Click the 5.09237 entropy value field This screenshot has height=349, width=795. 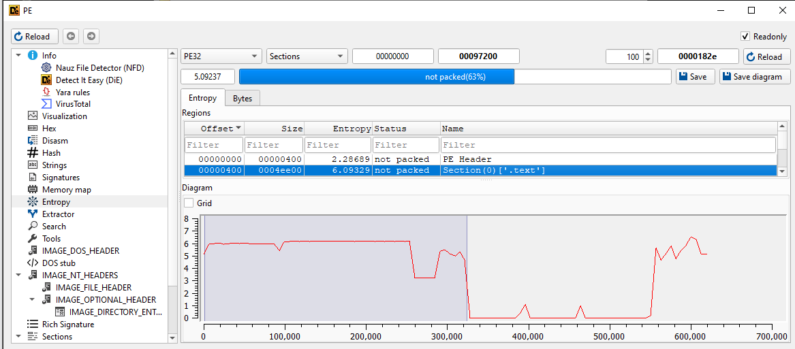(x=208, y=77)
